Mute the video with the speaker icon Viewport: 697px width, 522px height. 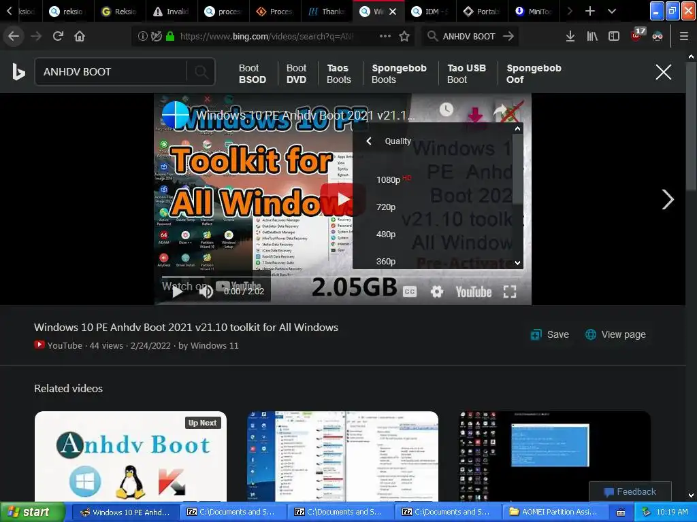(206, 292)
